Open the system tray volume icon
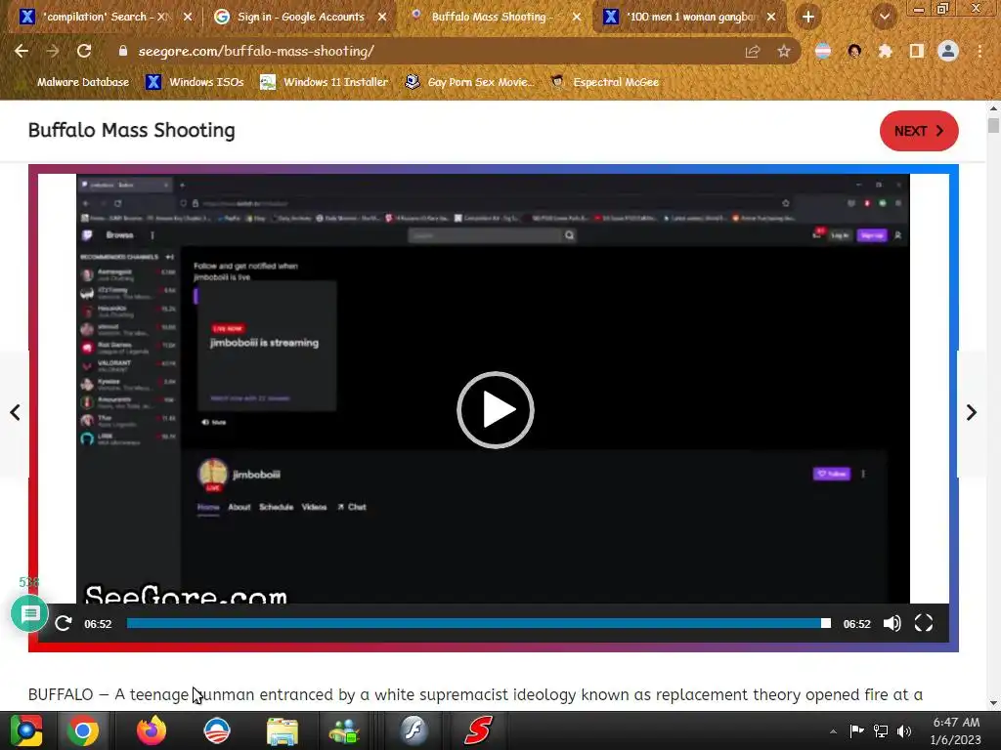This screenshot has height=750, width=1001. point(904,731)
